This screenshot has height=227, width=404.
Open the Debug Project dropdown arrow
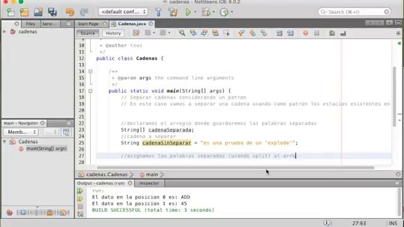point(213,12)
